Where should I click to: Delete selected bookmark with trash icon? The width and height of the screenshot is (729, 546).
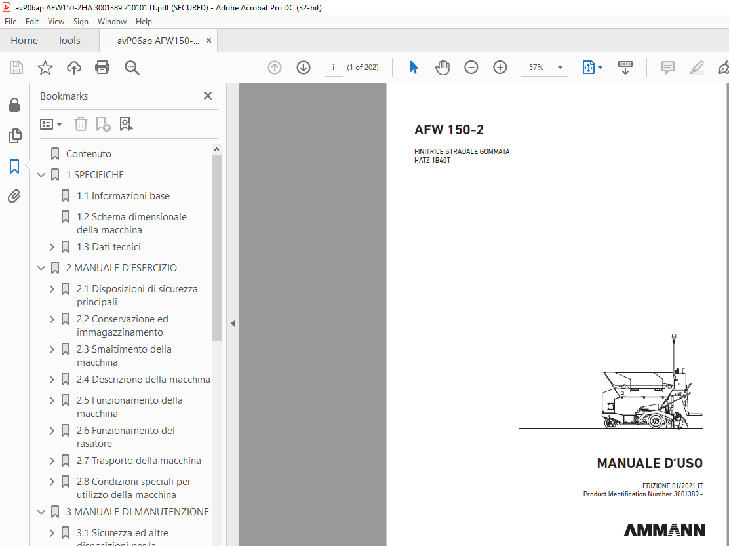click(81, 124)
